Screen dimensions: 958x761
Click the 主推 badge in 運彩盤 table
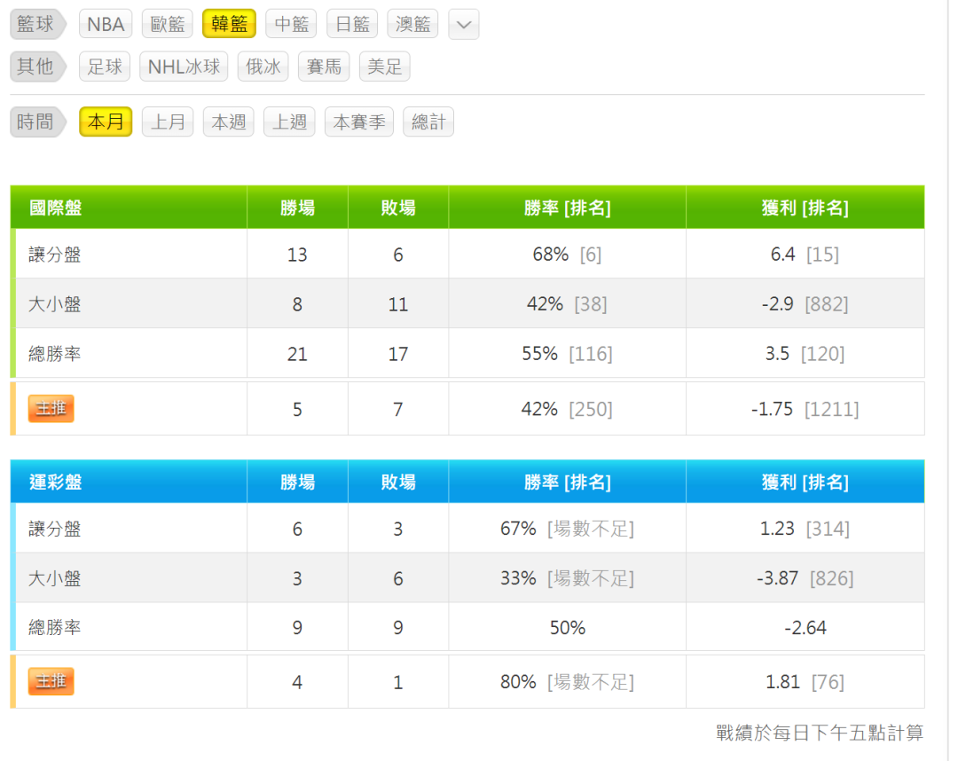coord(51,681)
